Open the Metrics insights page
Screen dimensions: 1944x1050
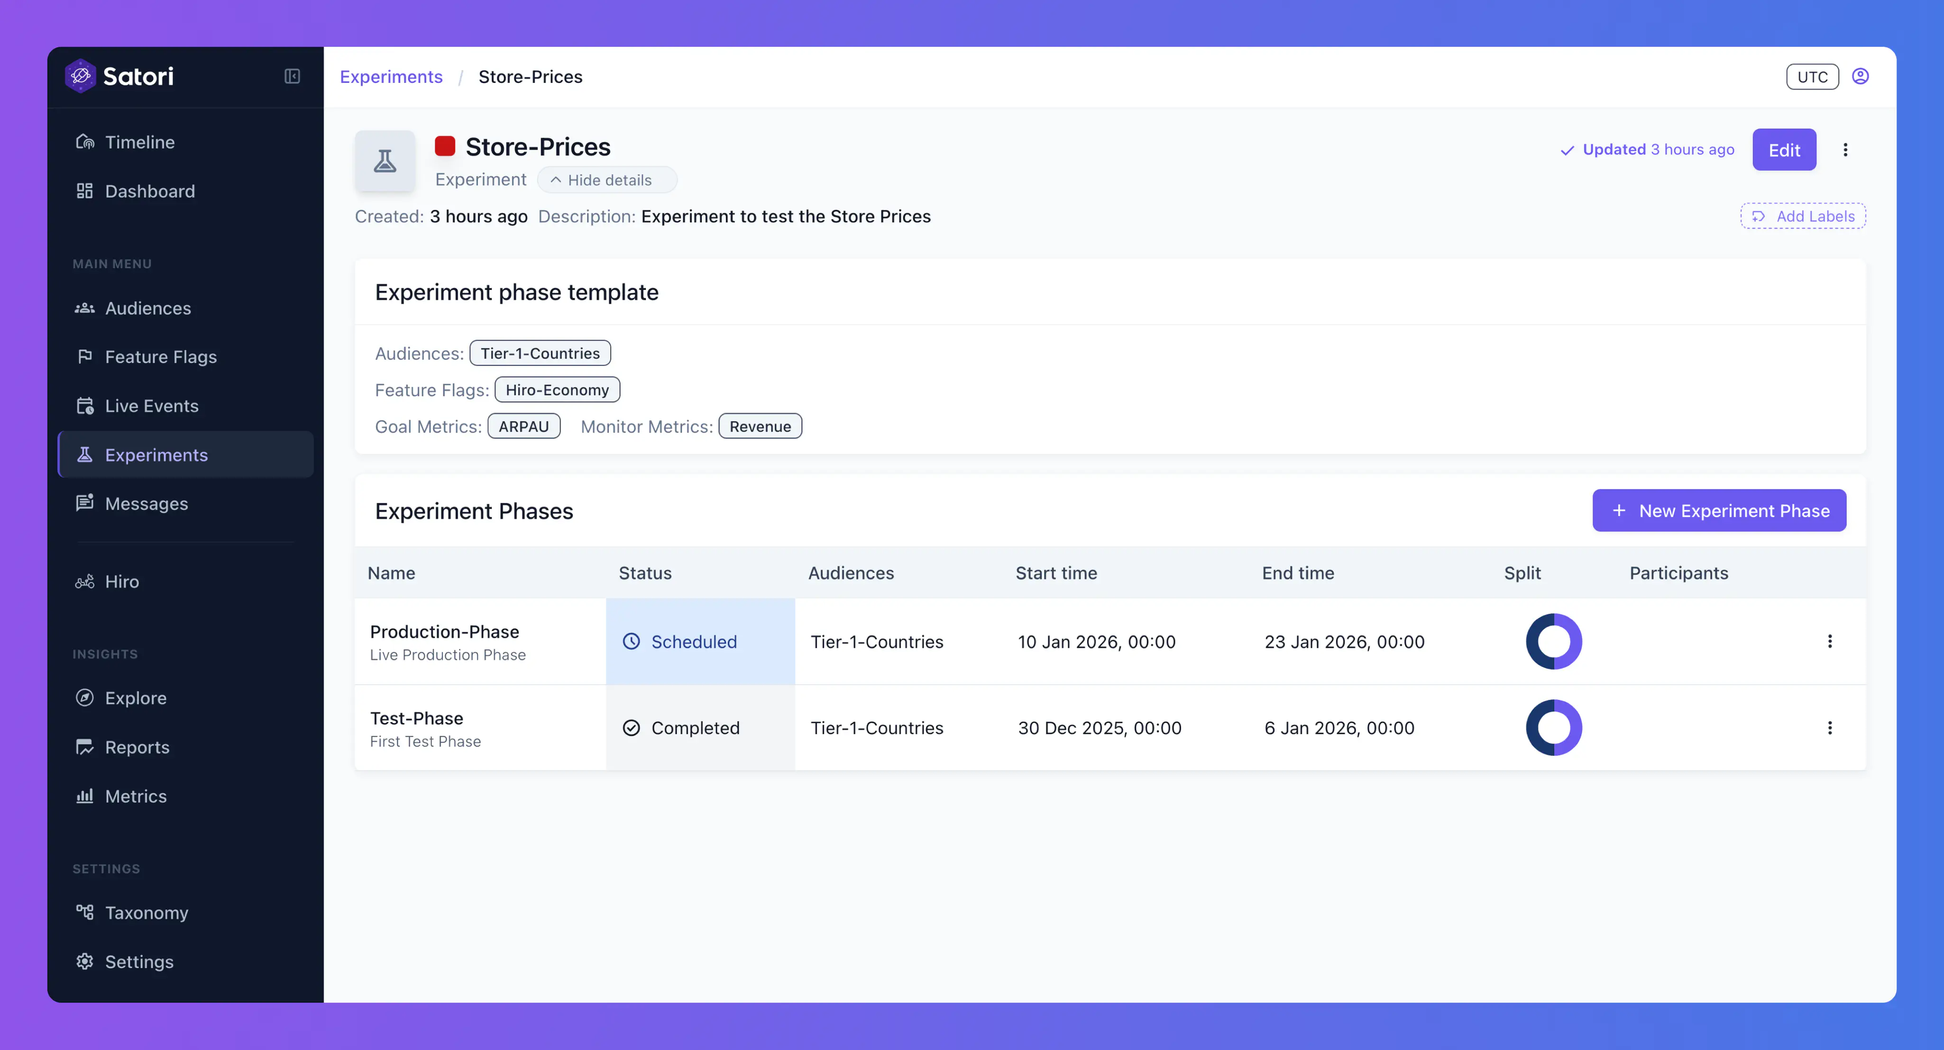tap(136, 797)
